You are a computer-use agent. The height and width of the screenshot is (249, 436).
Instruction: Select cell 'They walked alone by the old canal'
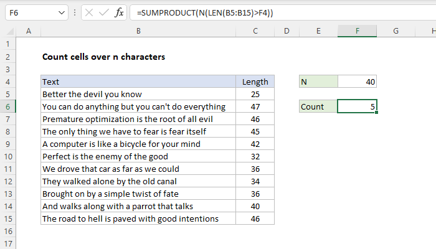click(138, 182)
